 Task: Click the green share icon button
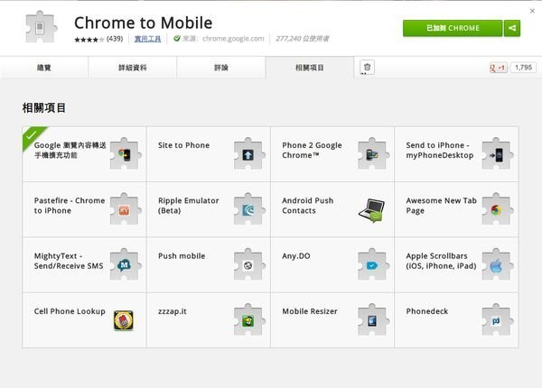(x=513, y=28)
